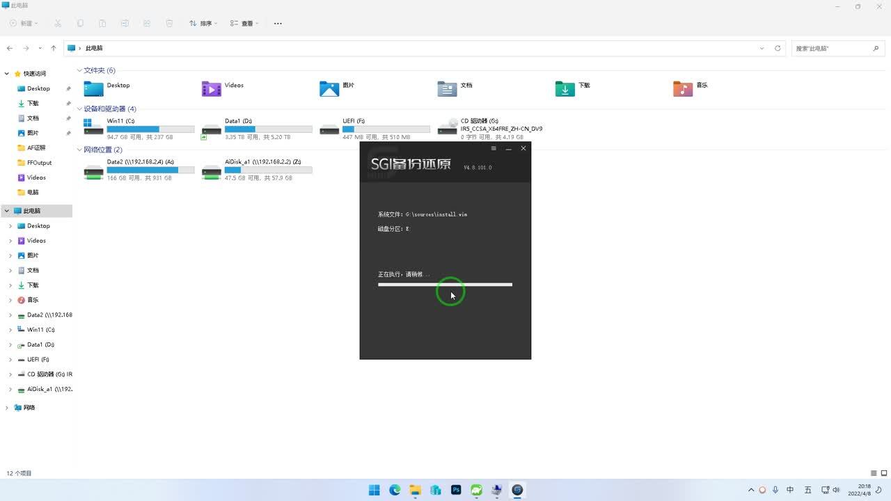The width and height of the screenshot is (891, 501).
Task: Click the Win11 (C:) drive icon
Action: [x=93, y=127]
